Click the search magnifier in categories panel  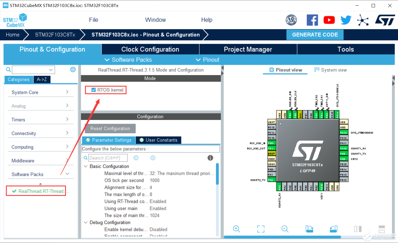point(8,70)
